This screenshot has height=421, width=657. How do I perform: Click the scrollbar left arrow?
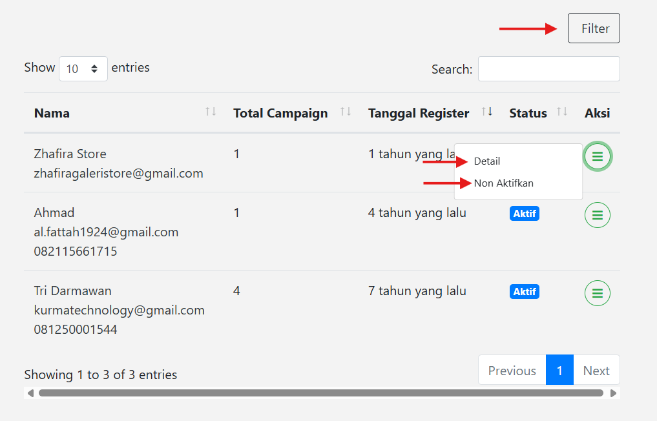click(30, 393)
